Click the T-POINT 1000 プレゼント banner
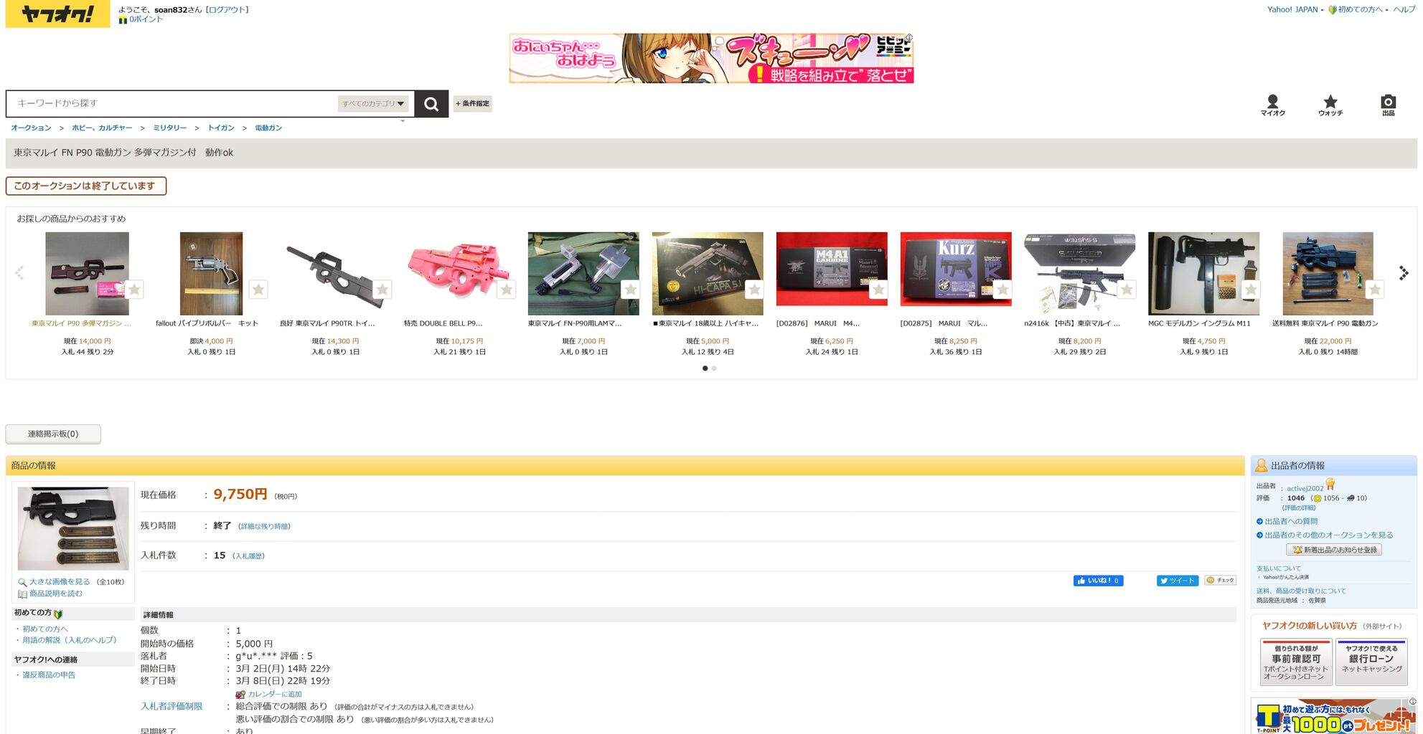 coord(1334,716)
